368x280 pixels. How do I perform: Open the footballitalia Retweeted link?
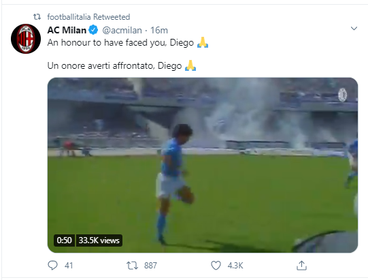88,17
